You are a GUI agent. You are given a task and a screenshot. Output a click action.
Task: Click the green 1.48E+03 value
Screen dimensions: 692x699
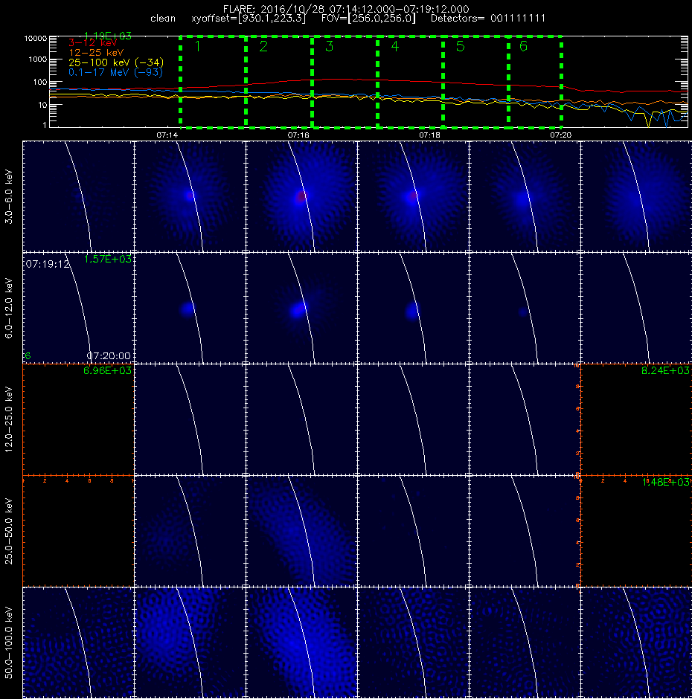tap(666, 482)
